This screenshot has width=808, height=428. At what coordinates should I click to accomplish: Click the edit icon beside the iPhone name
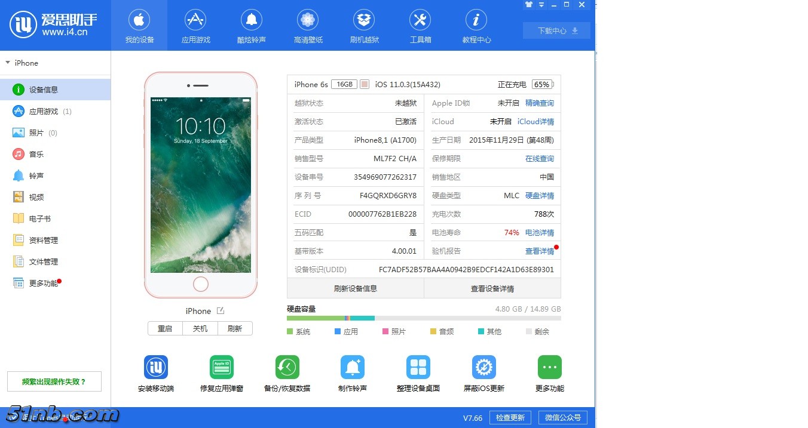point(221,311)
